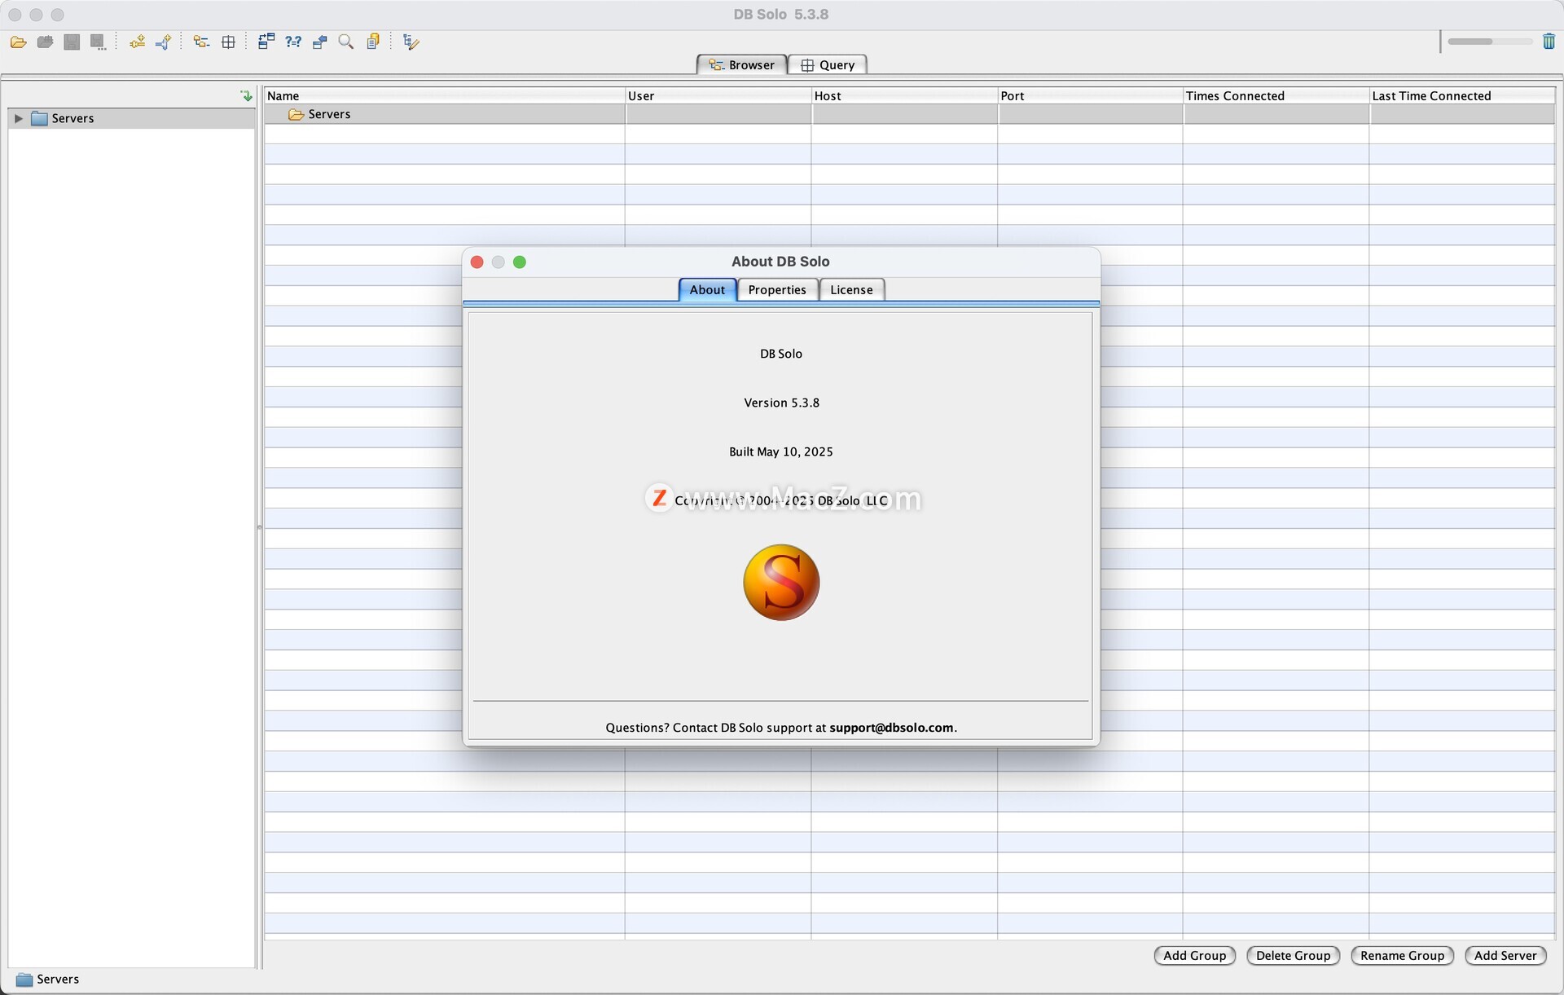Click the blue plug new-connection icon
The width and height of the screenshot is (1564, 995).
pyautogui.click(x=163, y=42)
